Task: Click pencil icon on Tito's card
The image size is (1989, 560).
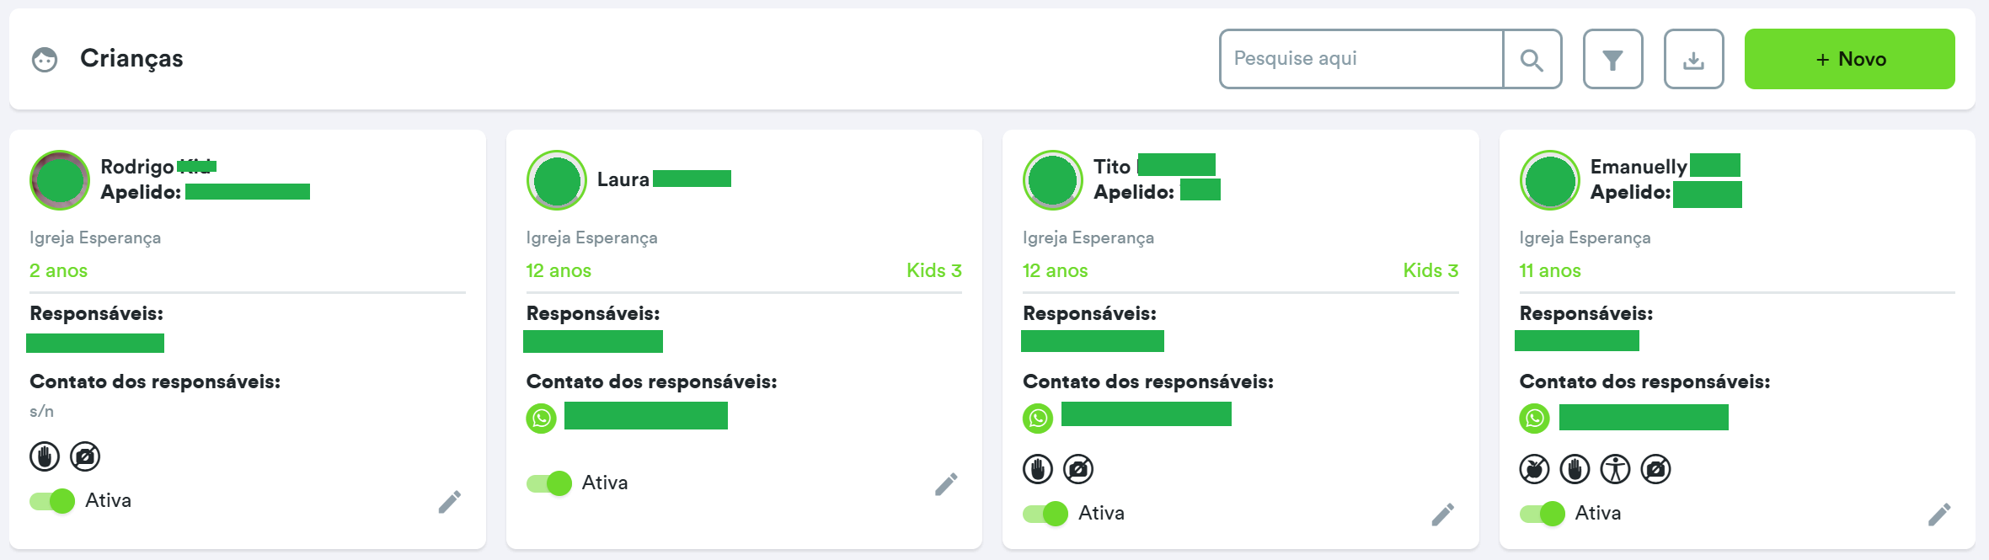Action: click(1443, 515)
